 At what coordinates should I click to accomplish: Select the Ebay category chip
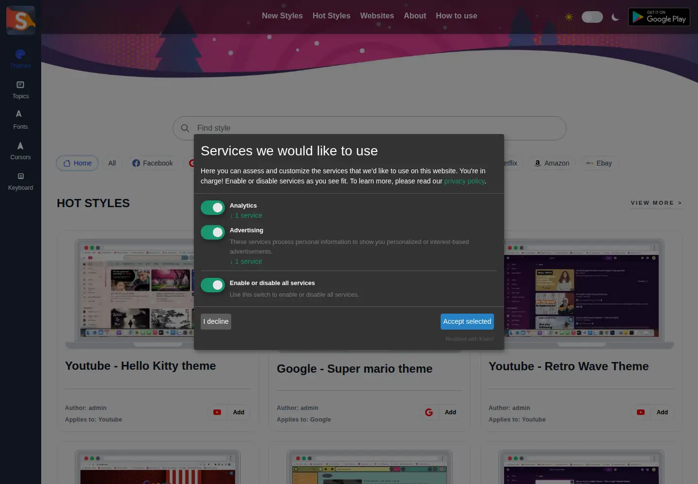pos(599,163)
